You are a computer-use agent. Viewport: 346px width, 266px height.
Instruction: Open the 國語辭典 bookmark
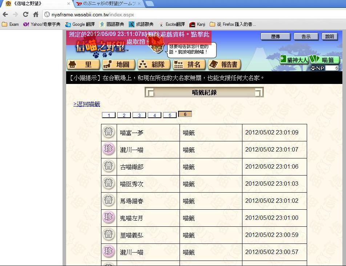tap(112, 24)
